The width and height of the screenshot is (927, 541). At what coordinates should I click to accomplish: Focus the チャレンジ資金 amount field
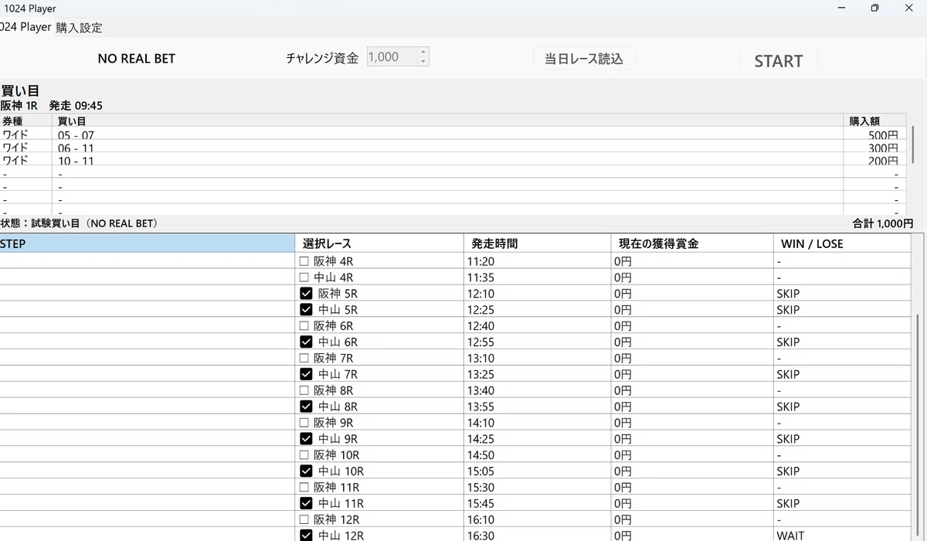392,57
